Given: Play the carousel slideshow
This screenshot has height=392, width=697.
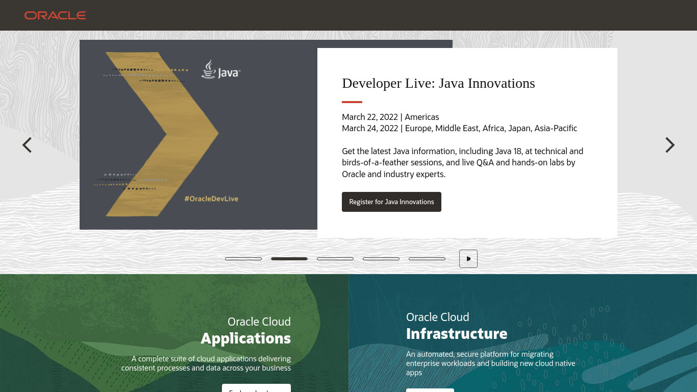Looking at the screenshot, I should tap(468, 259).
